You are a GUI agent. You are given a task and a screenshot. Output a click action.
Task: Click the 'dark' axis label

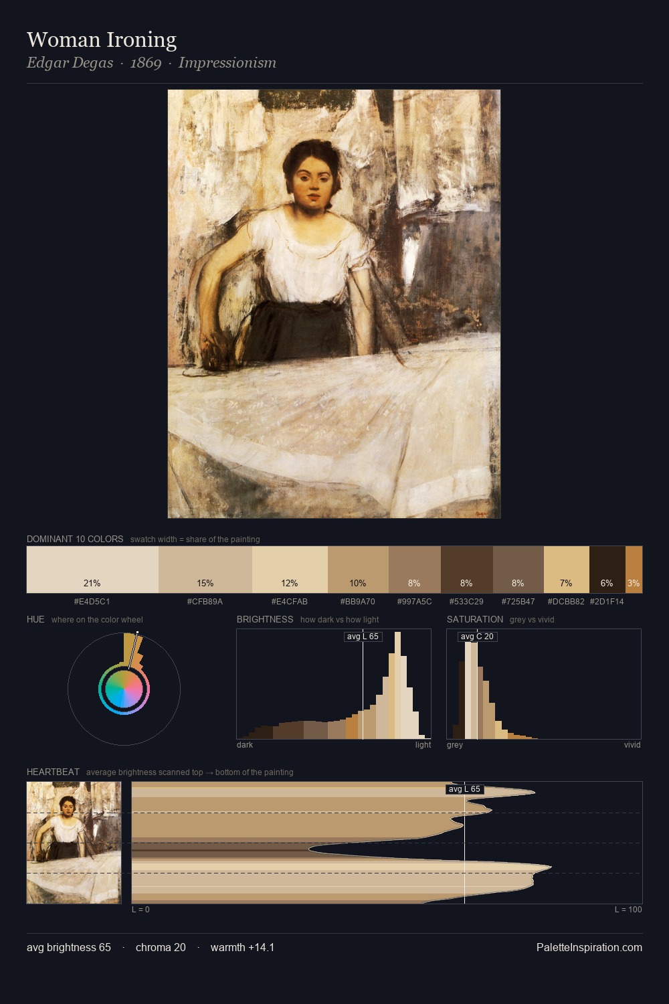pyautogui.click(x=245, y=745)
